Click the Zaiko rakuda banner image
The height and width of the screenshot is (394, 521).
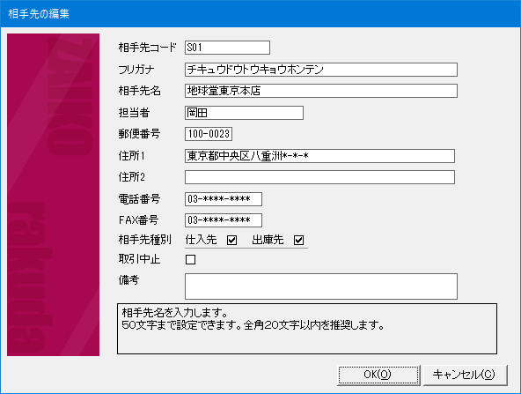coord(53,195)
